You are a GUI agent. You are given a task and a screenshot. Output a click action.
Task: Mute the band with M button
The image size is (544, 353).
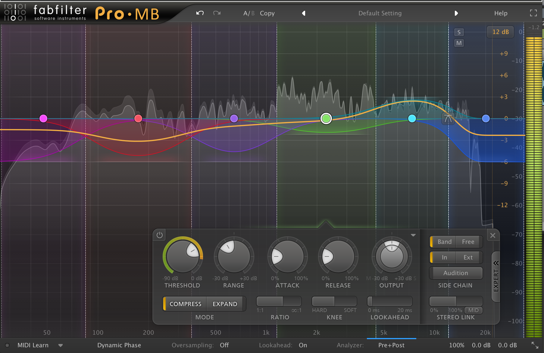click(459, 43)
